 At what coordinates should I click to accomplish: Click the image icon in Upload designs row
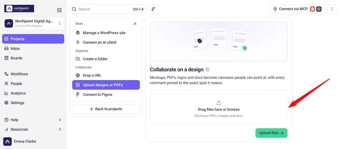78,85
